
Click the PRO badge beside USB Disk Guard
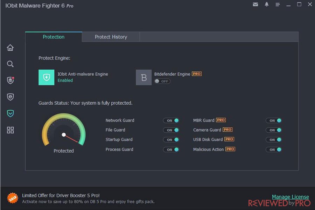(x=229, y=139)
